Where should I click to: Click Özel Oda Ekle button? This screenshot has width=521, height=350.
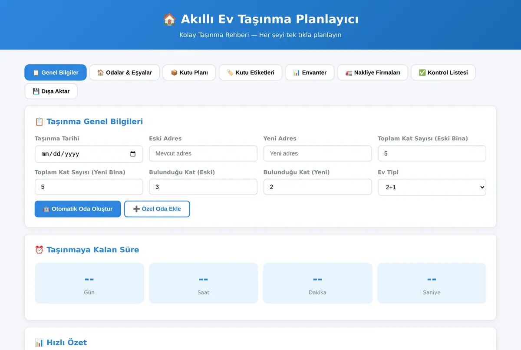pos(157,209)
